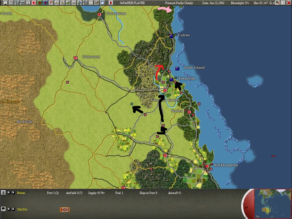Screen dimensions: 292x219
Task: Click the 33rd Div unit counter thumbnail
Action: click(65, 210)
